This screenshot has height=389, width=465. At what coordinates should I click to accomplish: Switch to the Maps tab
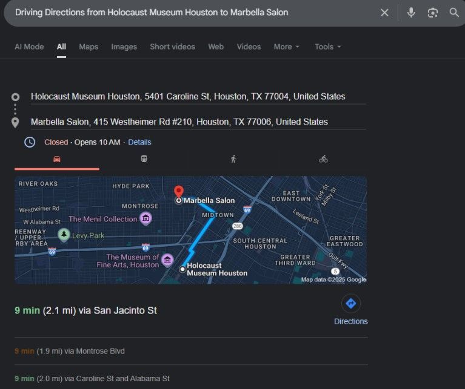pos(89,47)
